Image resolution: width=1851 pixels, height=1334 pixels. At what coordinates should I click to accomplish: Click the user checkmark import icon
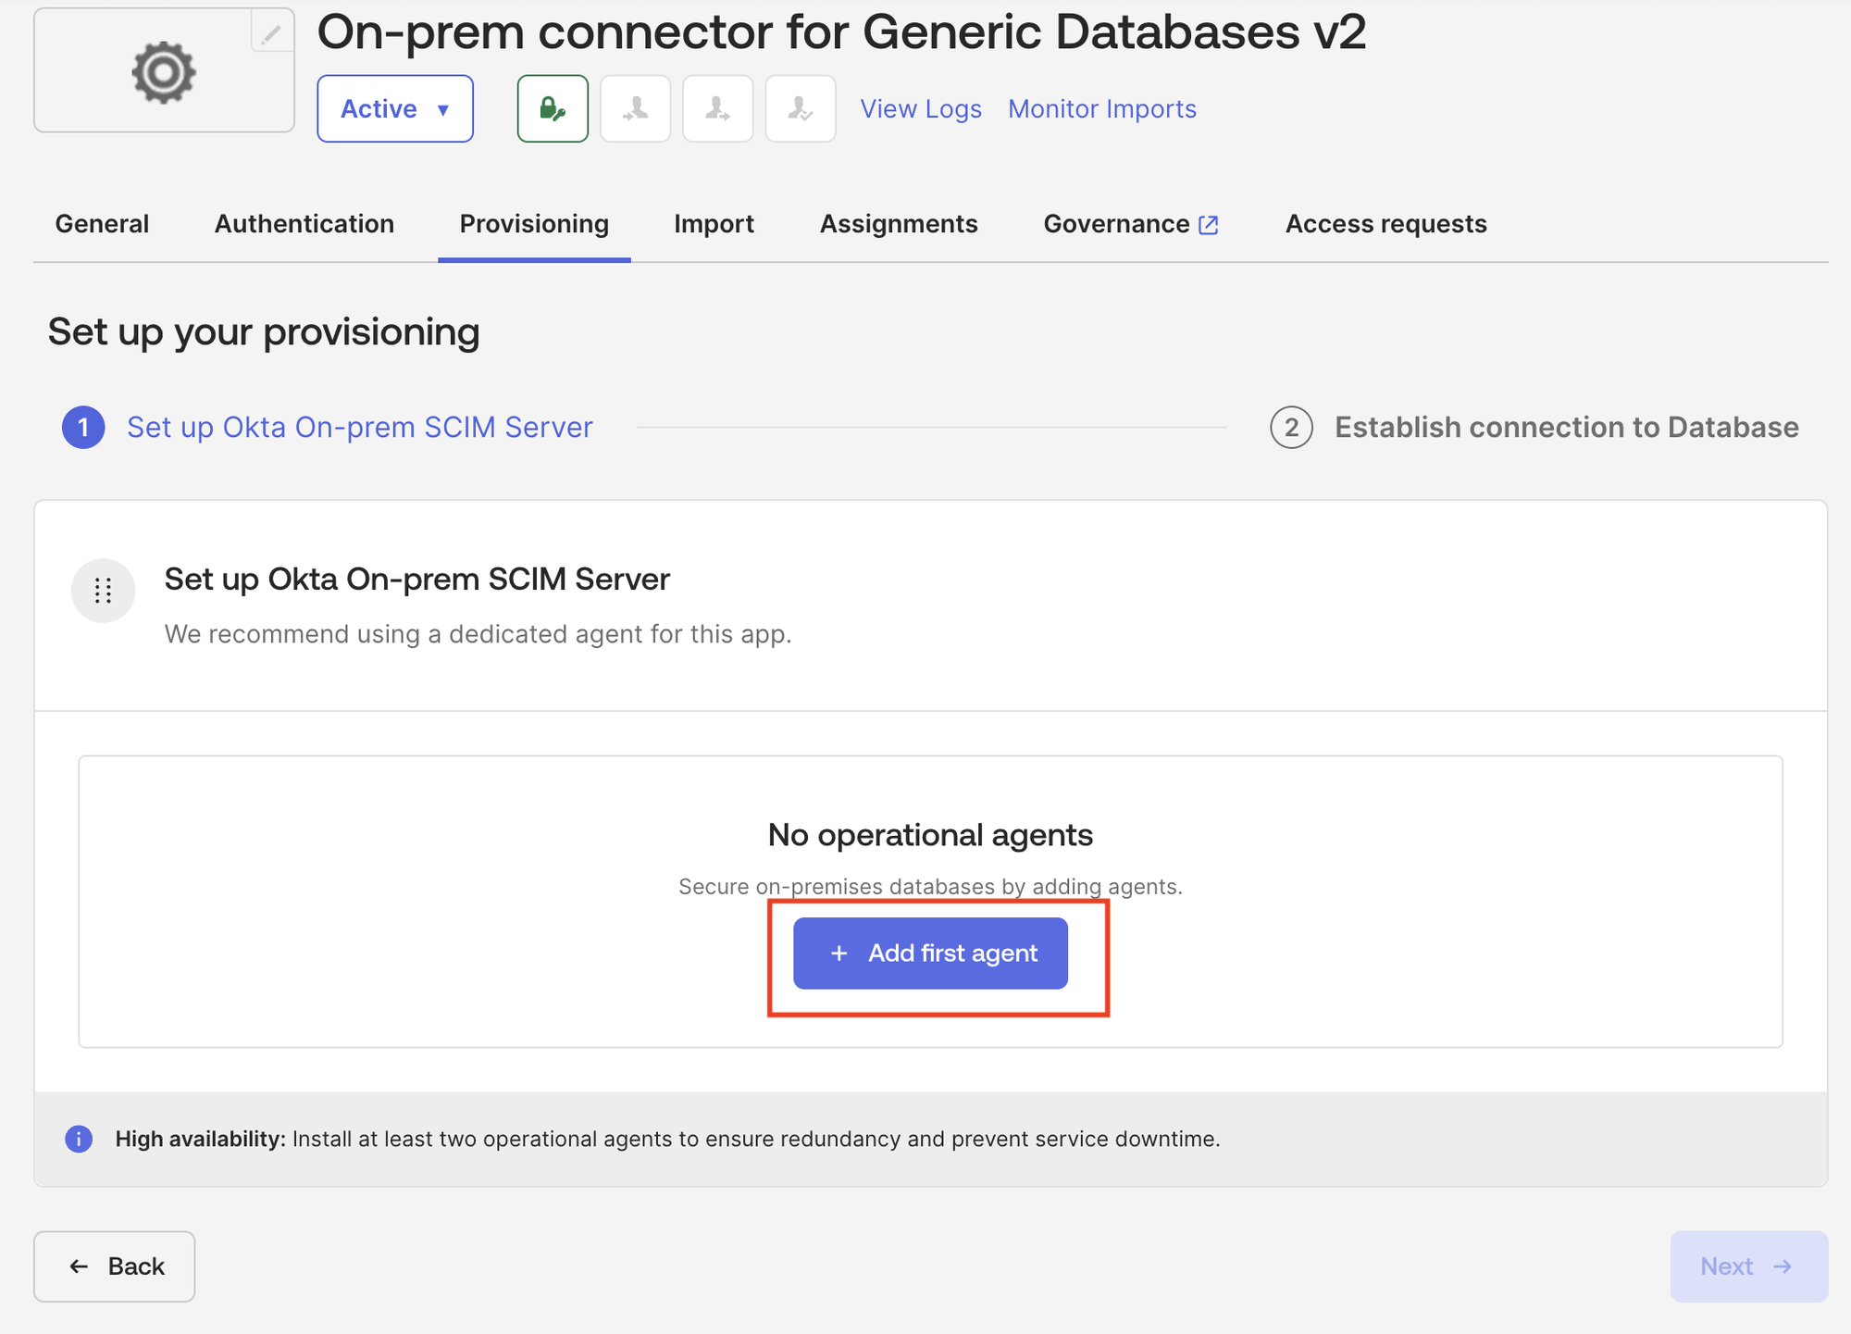coord(801,108)
